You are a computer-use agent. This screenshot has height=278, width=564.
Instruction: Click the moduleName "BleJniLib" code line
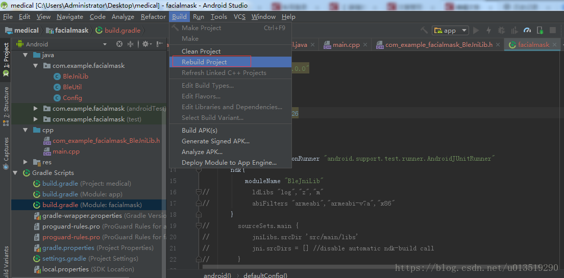pyautogui.click(x=284, y=181)
